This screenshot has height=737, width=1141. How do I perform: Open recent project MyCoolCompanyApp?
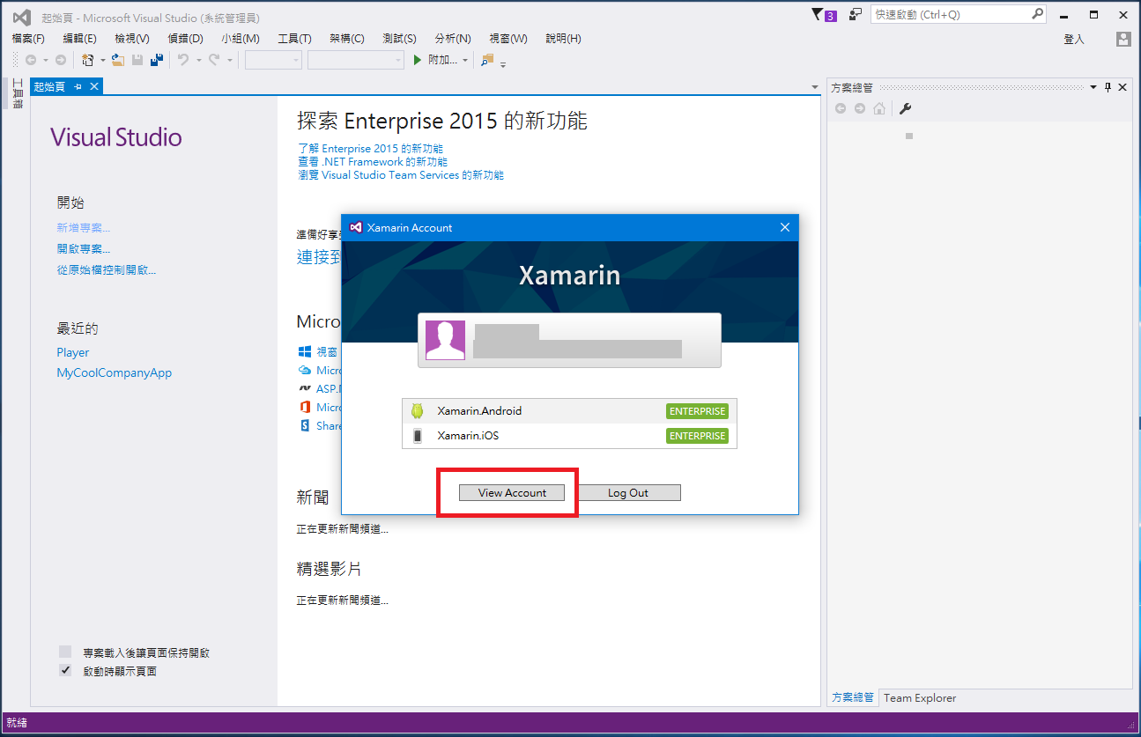(x=115, y=373)
